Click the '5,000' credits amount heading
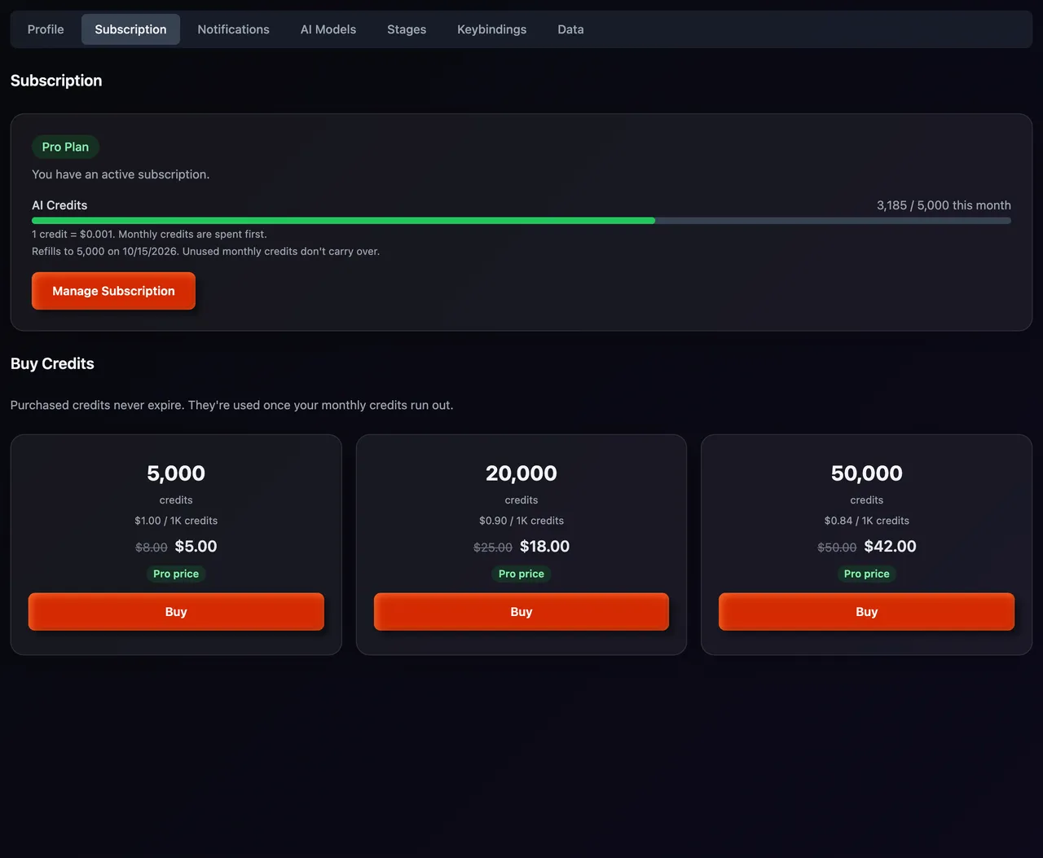 [176, 473]
